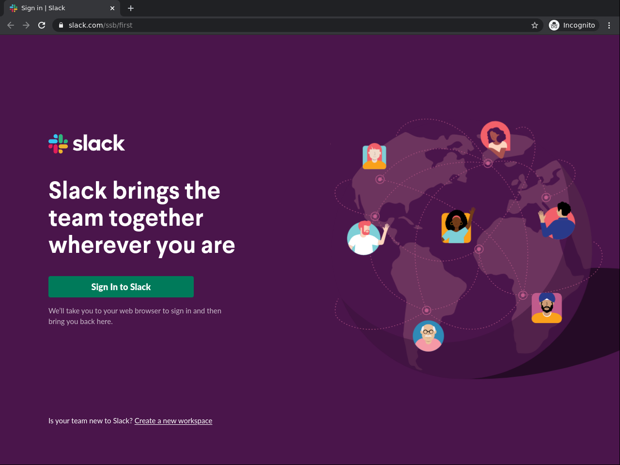
Task: Go forward using the browser forward arrow
Action: coord(26,25)
